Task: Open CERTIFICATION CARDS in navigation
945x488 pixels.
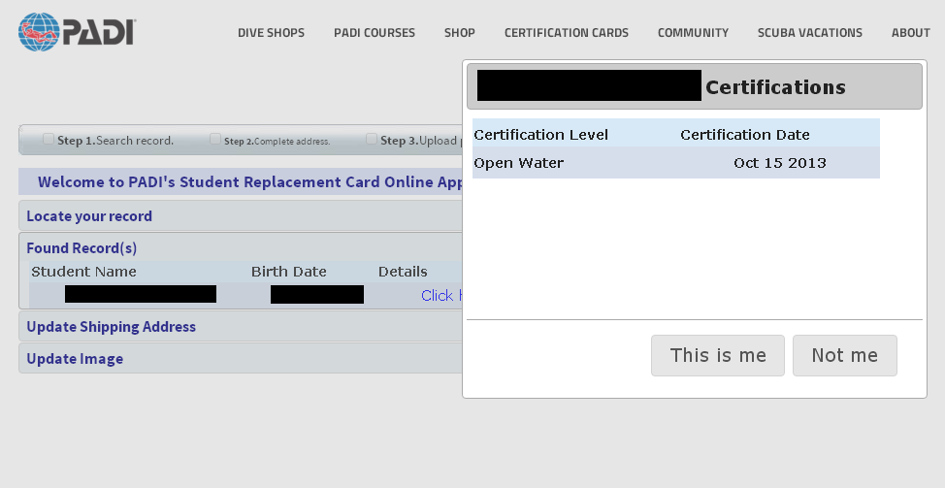Action: pyautogui.click(x=567, y=33)
